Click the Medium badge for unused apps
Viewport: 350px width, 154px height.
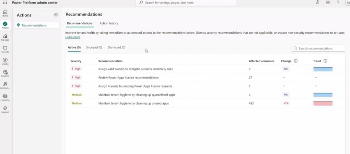(x=76, y=103)
